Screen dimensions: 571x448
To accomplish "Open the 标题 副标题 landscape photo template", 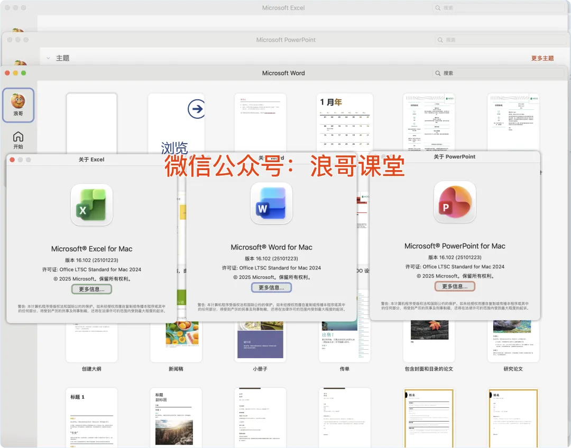I will pos(176,417).
